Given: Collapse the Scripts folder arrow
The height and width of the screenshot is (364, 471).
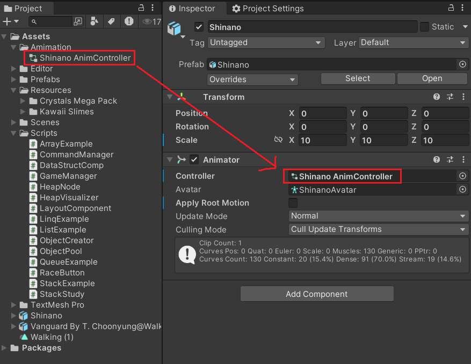Looking at the screenshot, I should click(13, 133).
